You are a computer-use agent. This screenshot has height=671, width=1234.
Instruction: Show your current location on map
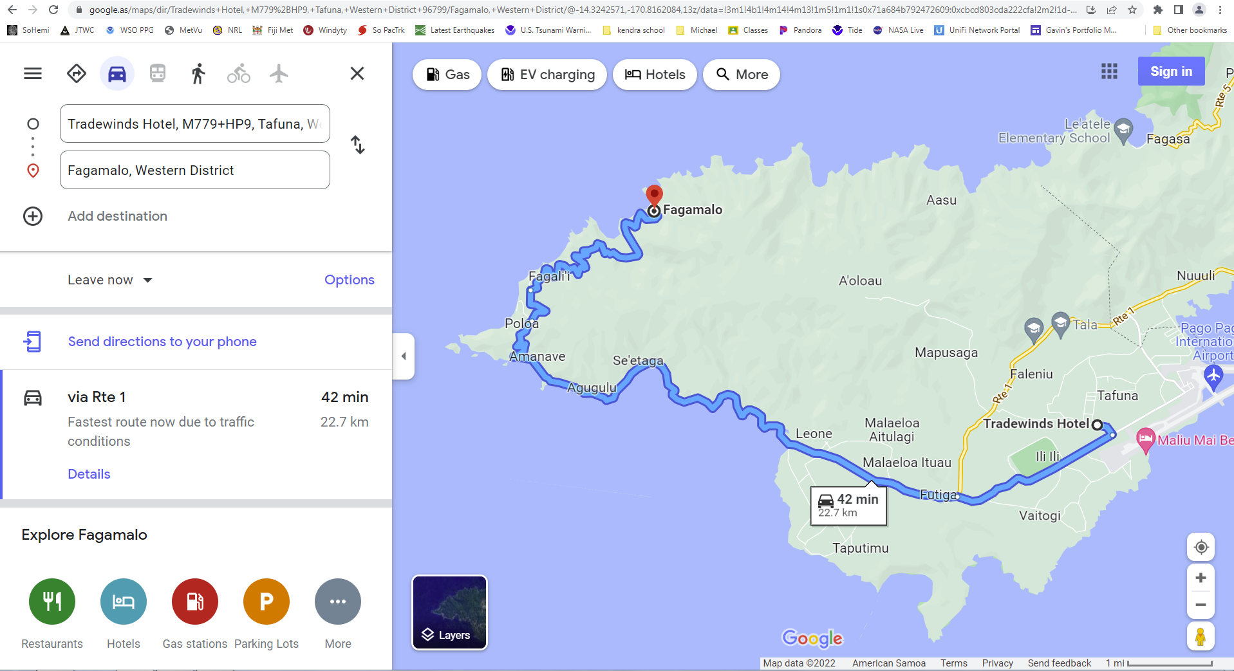[1201, 547]
